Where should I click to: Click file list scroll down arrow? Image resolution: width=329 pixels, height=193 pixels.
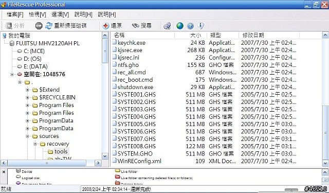pyautogui.click(x=325, y=163)
